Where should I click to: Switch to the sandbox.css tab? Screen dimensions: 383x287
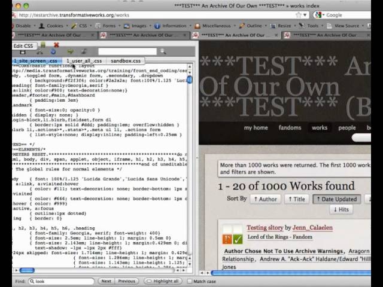coord(126,61)
